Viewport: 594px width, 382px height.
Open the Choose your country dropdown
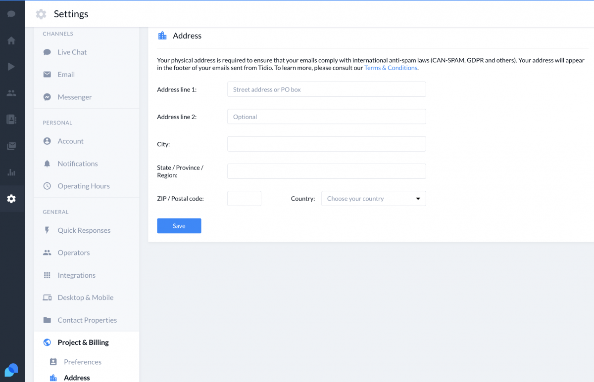tap(374, 199)
